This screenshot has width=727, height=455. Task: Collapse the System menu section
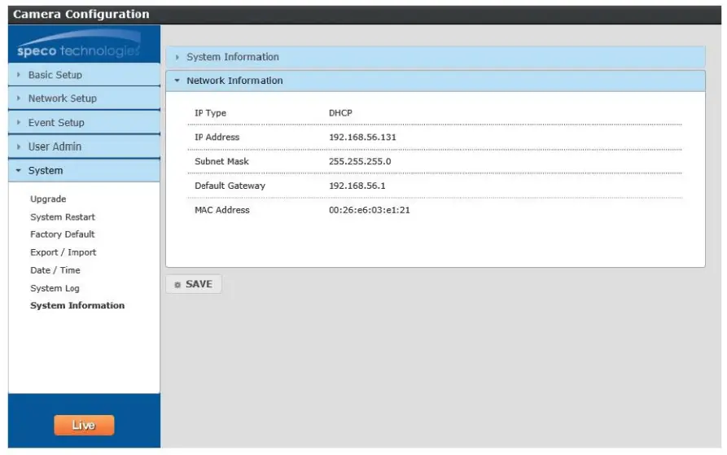point(84,170)
